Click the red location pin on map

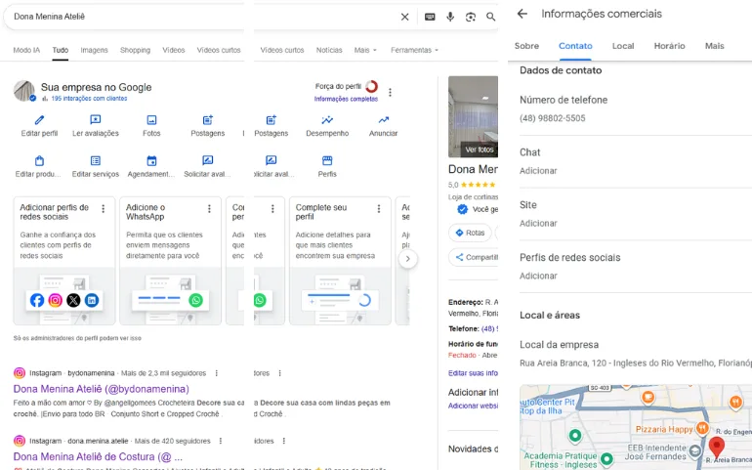pyautogui.click(x=717, y=447)
